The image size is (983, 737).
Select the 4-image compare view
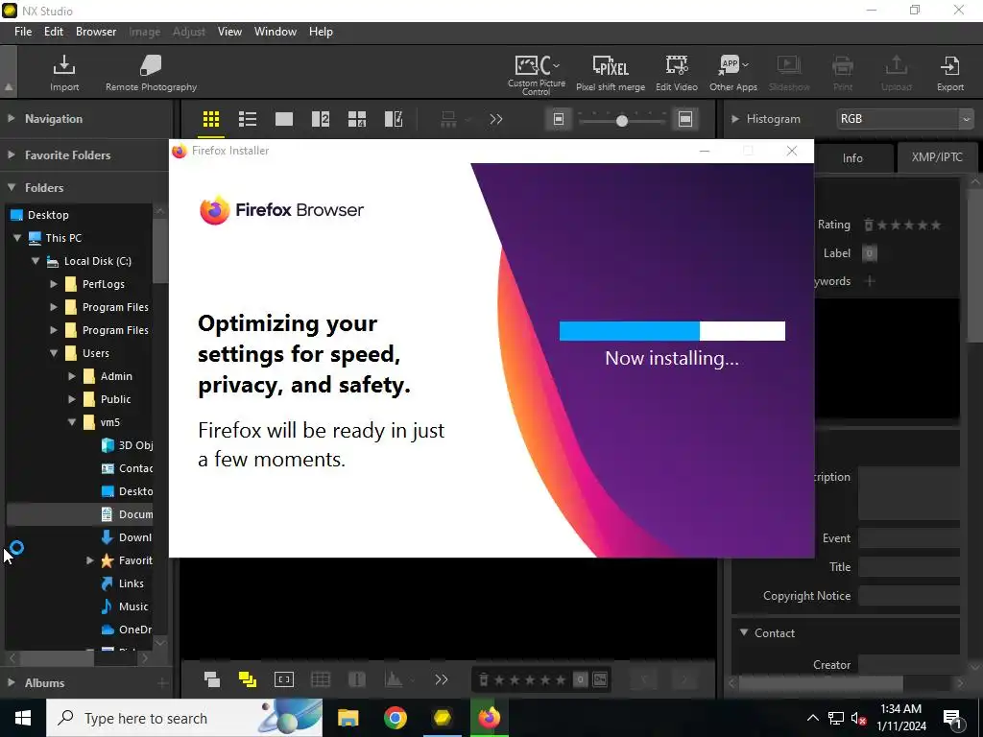click(357, 118)
